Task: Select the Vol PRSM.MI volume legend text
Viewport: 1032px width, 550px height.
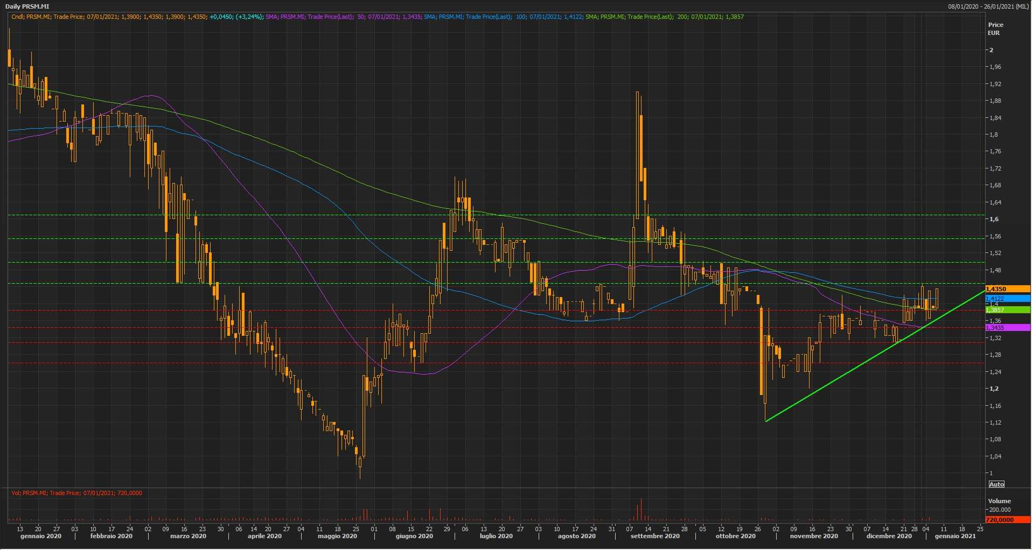Action: [x=76, y=493]
